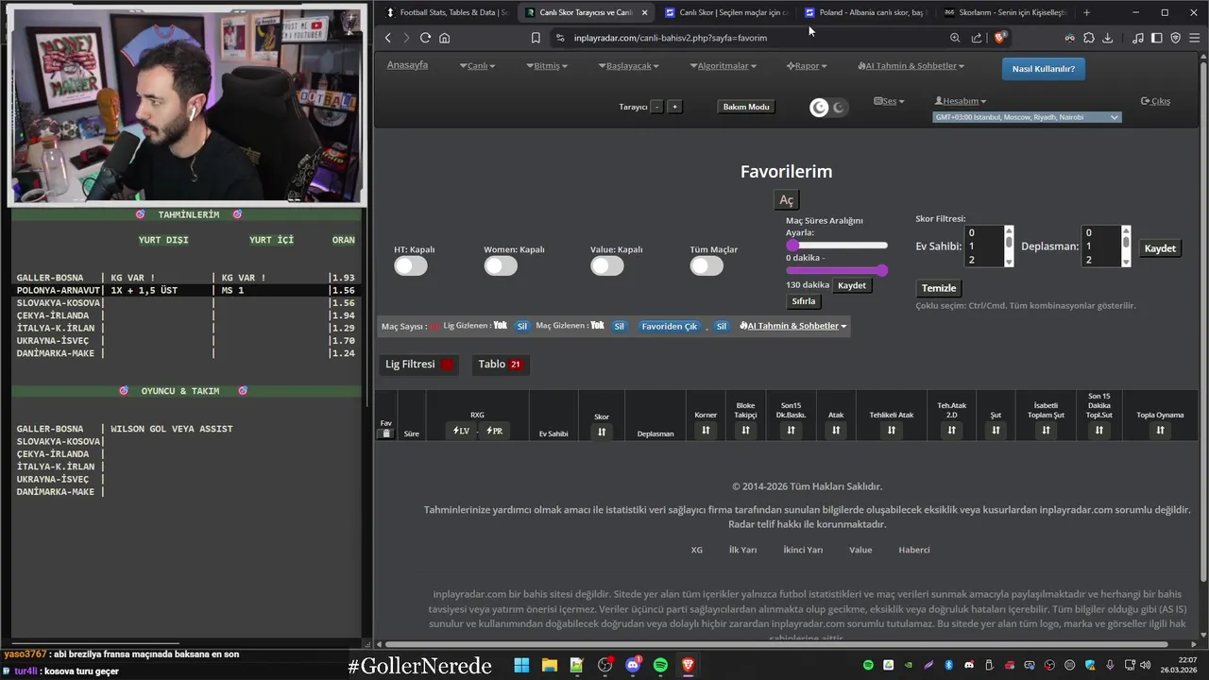Open Discord from the Windows taskbar

click(x=633, y=665)
